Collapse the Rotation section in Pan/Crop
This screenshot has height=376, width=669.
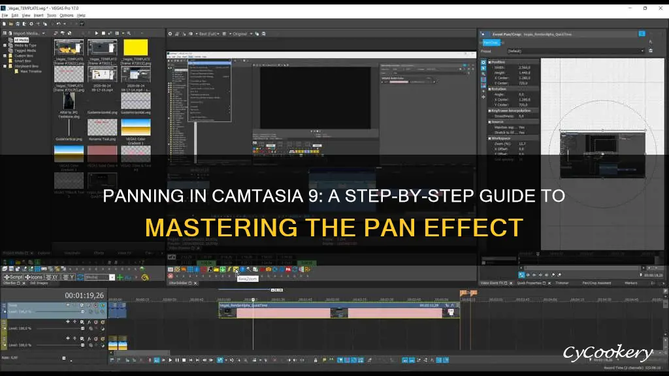(490, 89)
